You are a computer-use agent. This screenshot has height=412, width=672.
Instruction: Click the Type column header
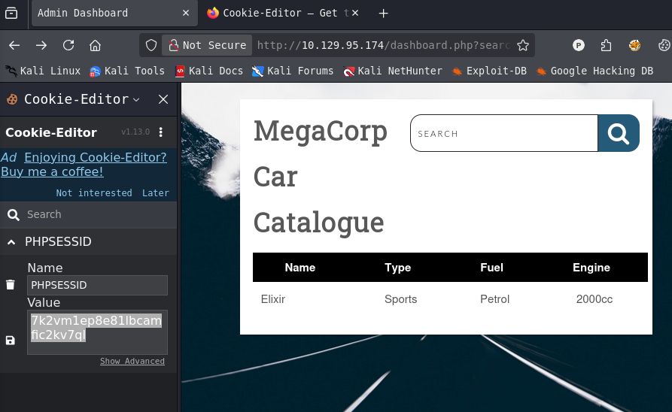(398, 268)
